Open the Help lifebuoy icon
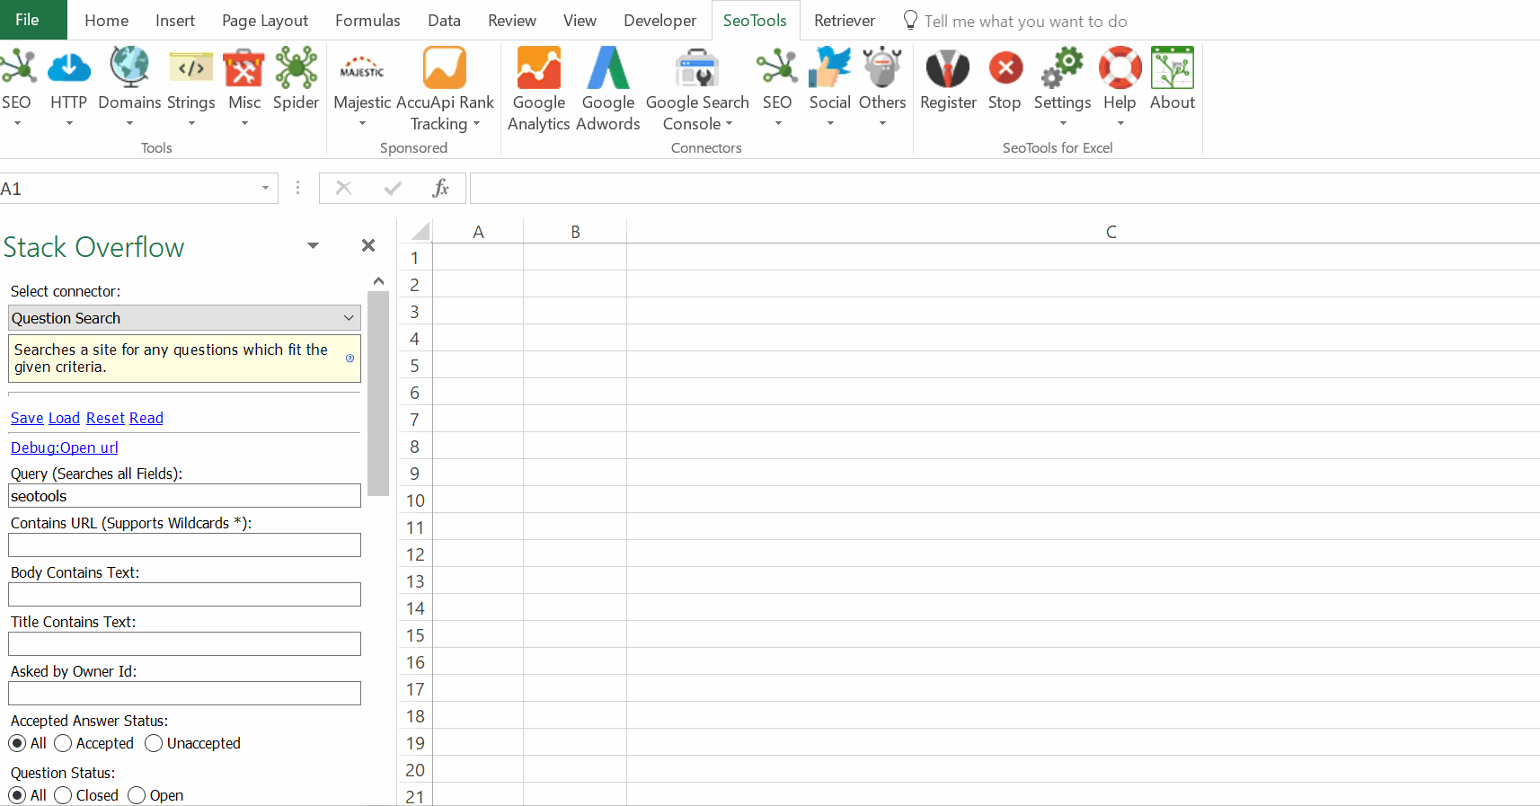This screenshot has height=806, width=1540. click(1120, 68)
